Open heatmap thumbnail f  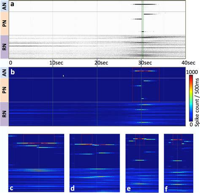[178, 163]
